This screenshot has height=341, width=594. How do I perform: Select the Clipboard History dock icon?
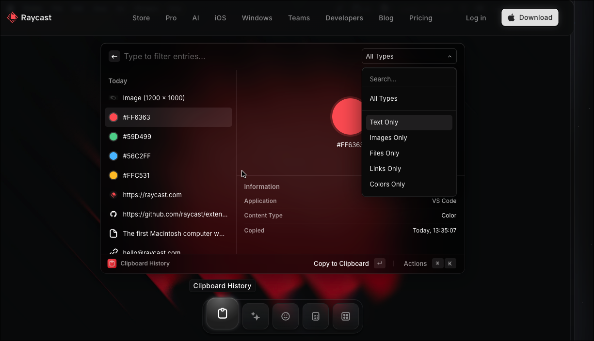(x=223, y=314)
